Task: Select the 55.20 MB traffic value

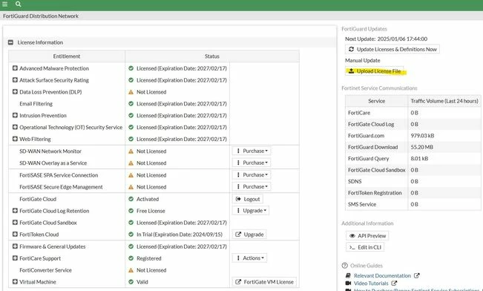Action: pyautogui.click(x=421, y=147)
